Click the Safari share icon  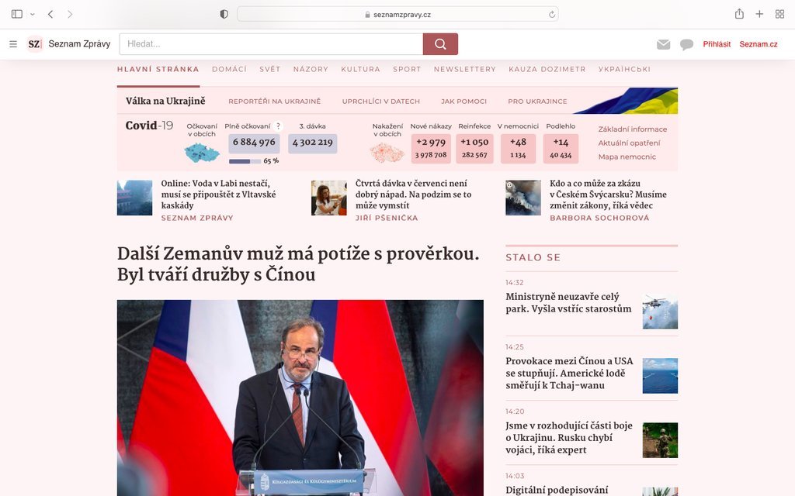pyautogui.click(x=739, y=14)
